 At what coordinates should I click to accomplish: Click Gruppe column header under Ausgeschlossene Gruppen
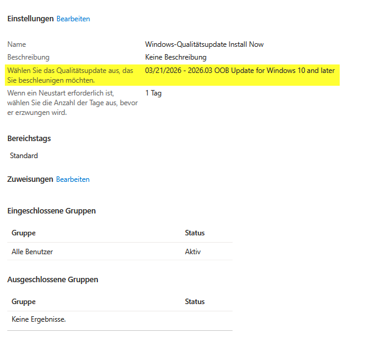(x=24, y=302)
